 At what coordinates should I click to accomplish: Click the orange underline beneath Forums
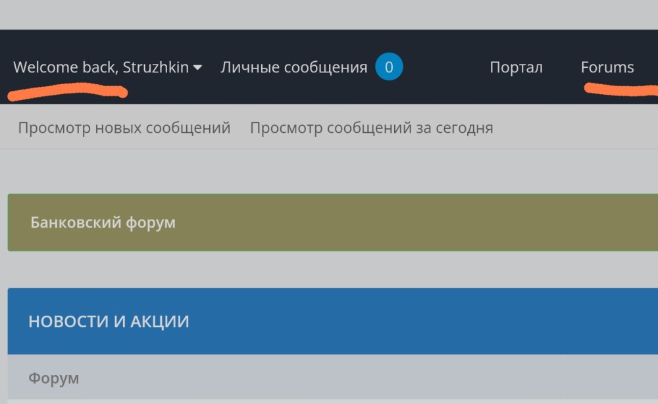pyautogui.click(x=619, y=89)
